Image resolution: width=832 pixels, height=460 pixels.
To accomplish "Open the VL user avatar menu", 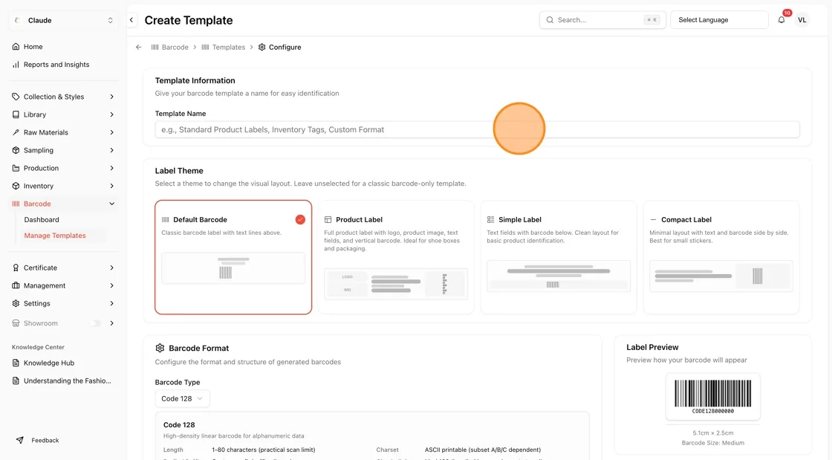I will (802, 20).
